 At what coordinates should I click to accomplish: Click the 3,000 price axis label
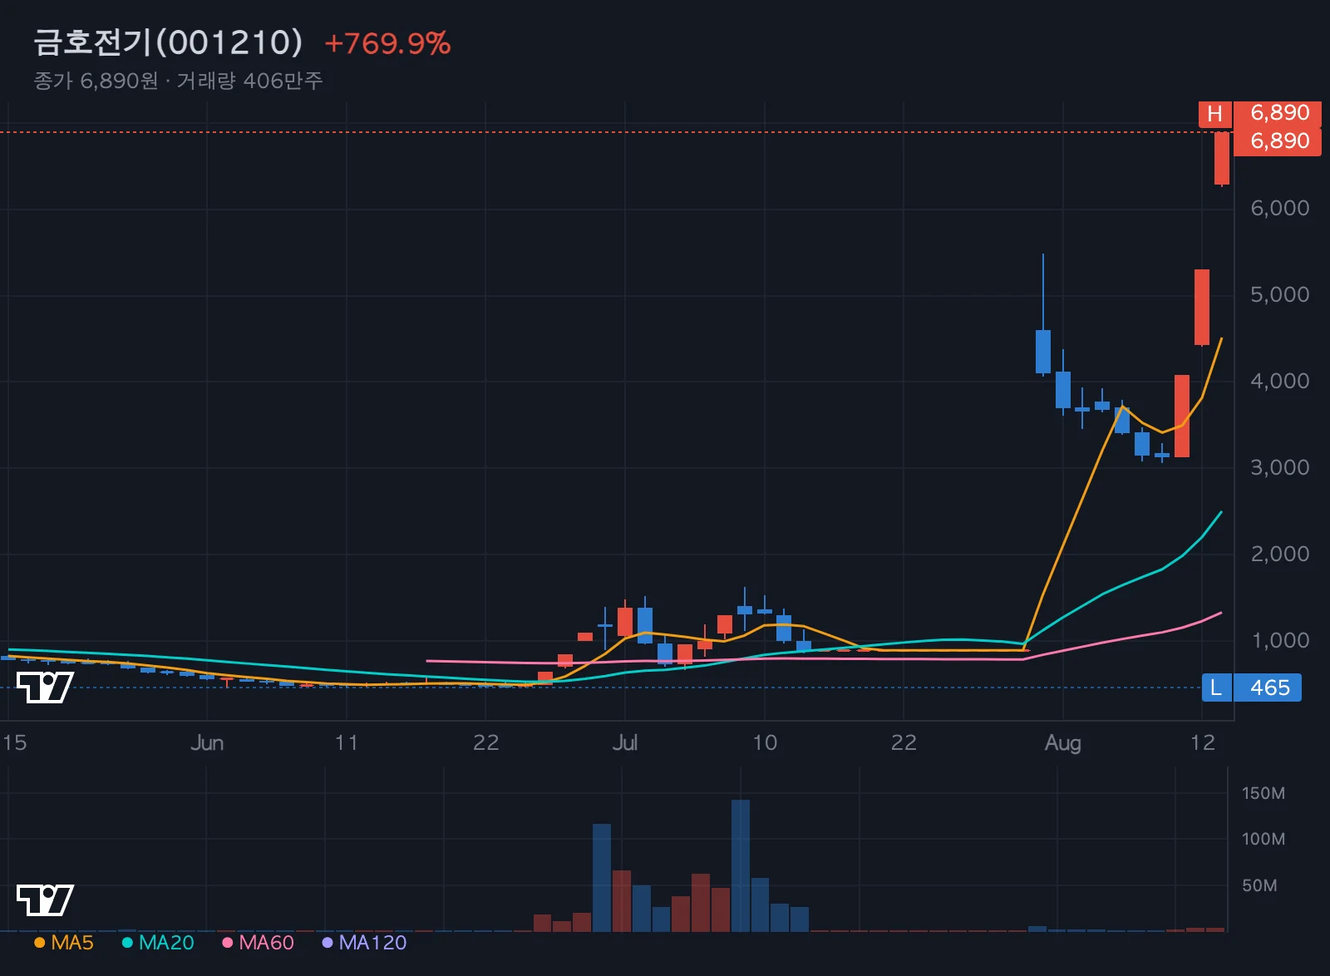[1279, 467]
